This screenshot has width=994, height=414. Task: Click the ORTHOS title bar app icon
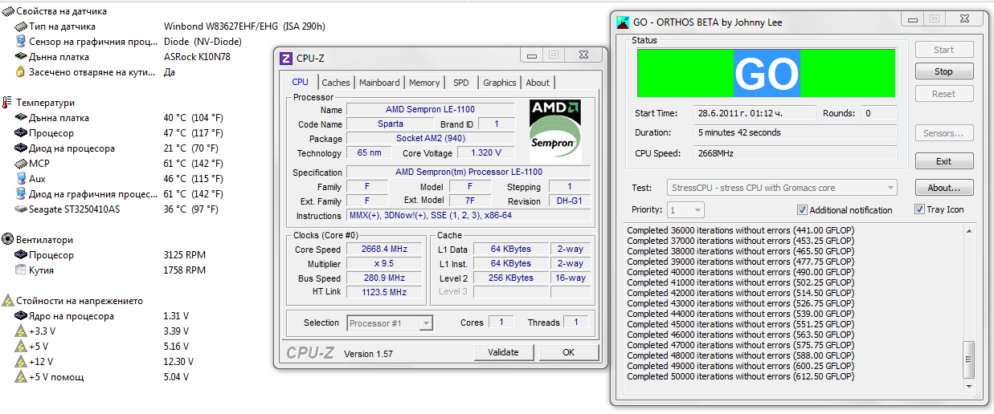pos(623,22)
